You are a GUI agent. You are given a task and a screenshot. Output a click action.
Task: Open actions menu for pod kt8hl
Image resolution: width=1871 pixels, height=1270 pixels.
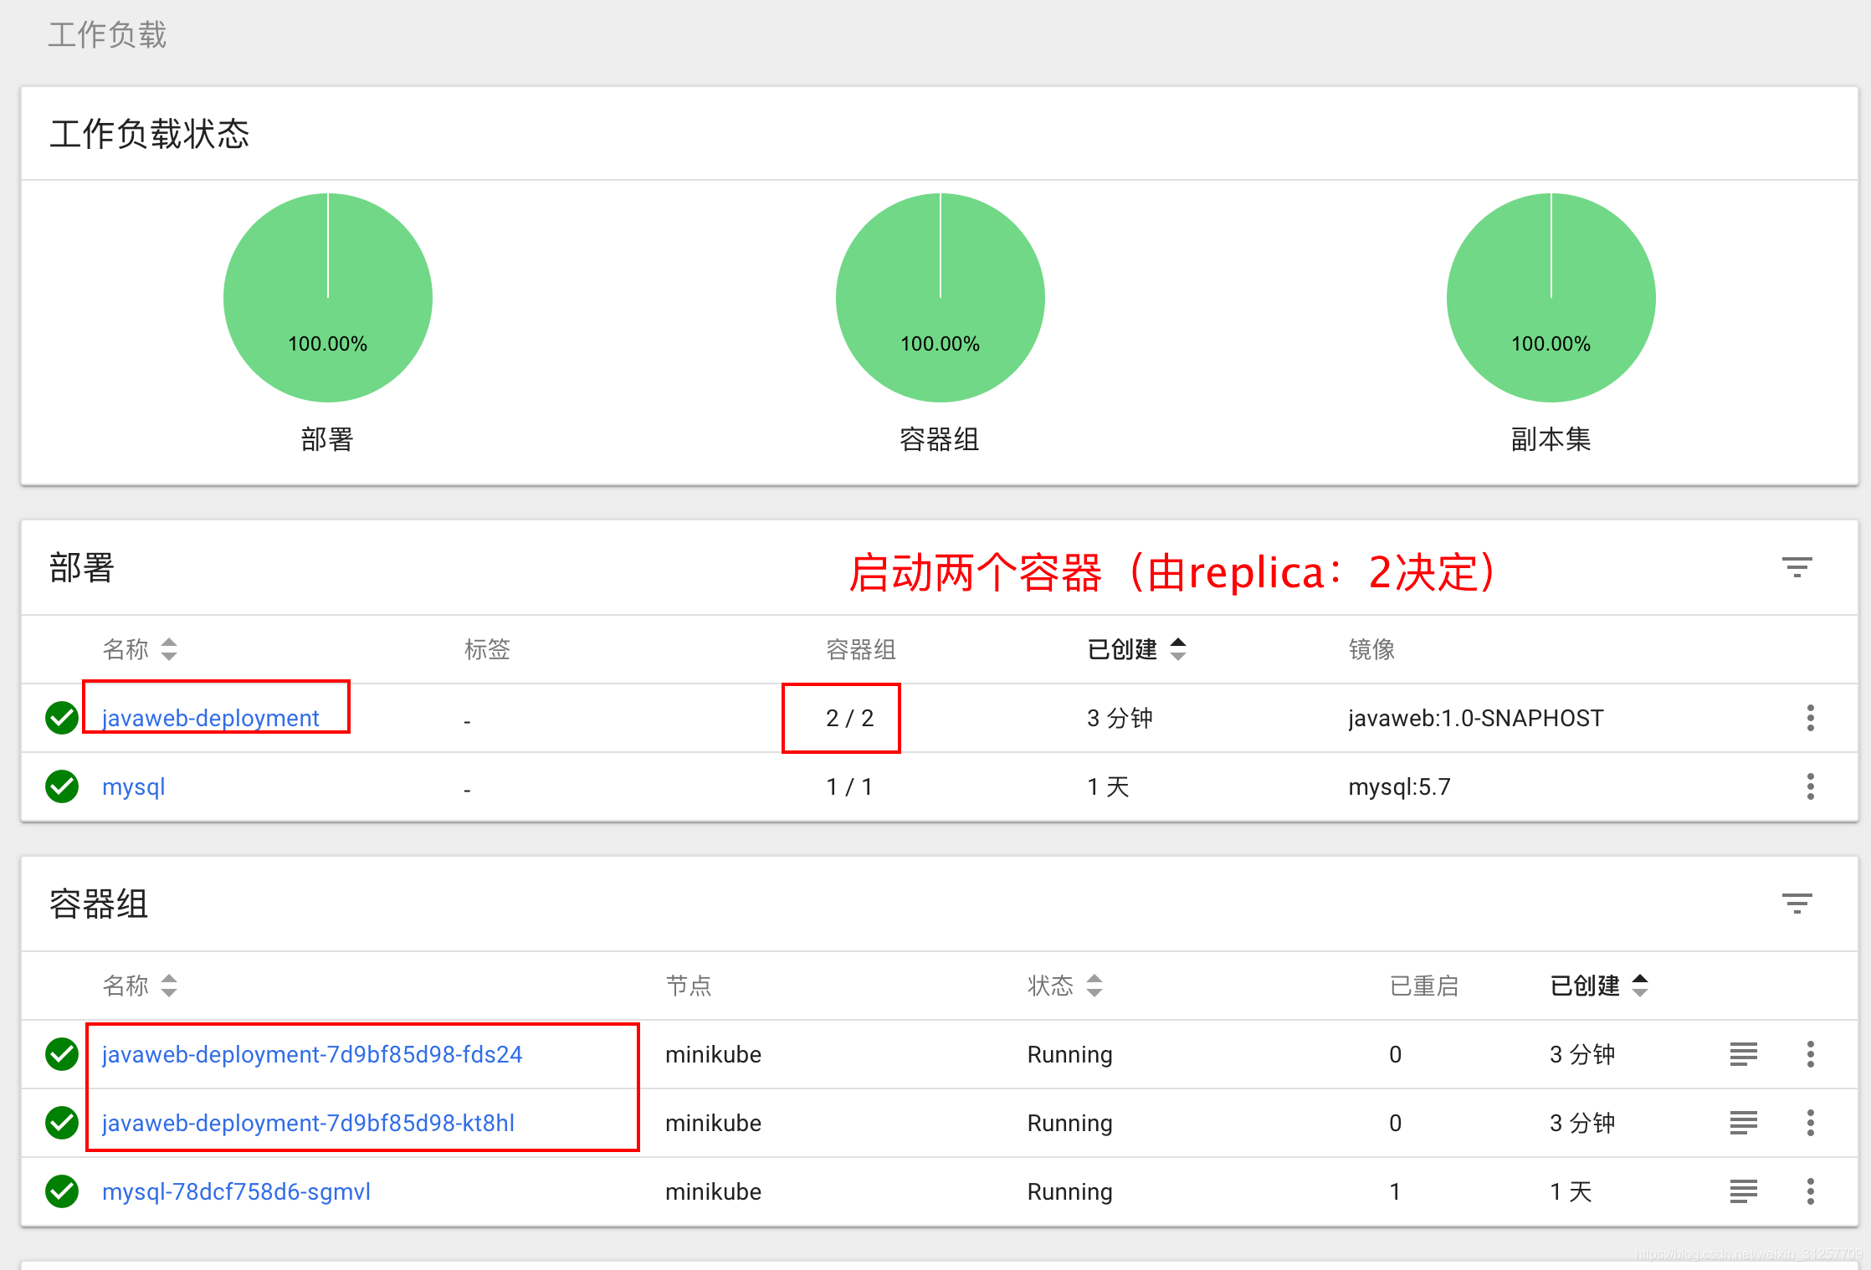pyautogui.click(x=1810, y=1123)
